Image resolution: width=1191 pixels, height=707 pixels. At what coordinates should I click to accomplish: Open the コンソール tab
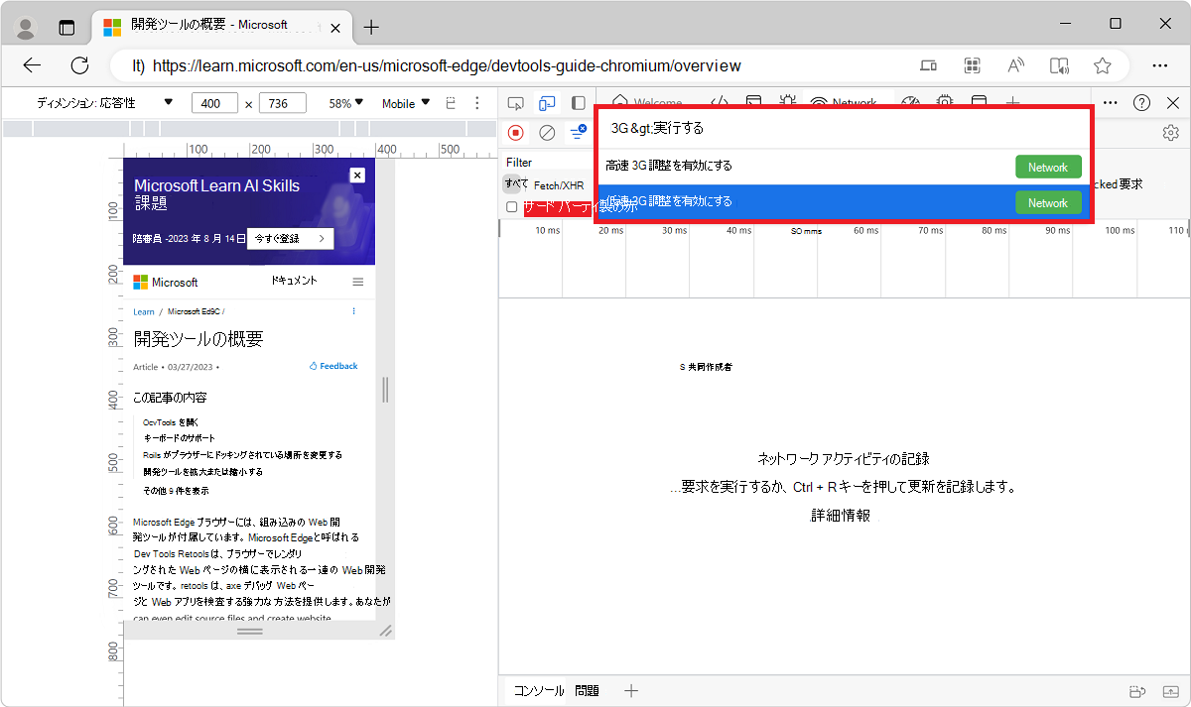click(x=537, y=690)
